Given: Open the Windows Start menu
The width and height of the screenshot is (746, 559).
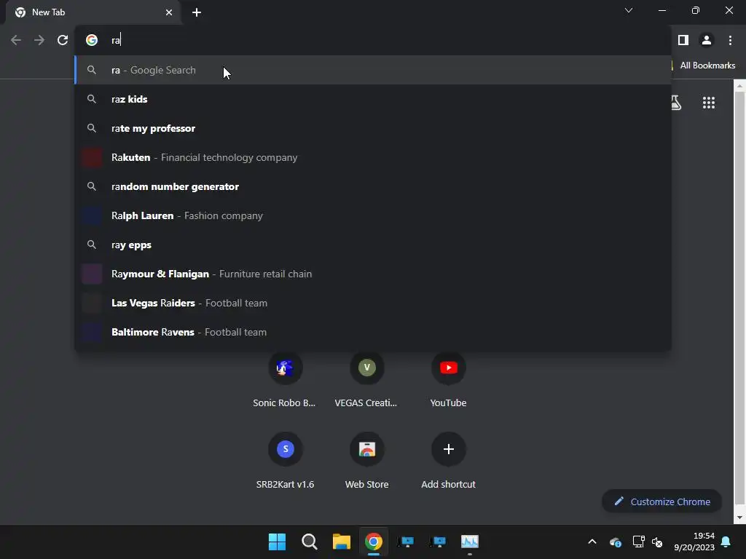Looking at the screenshot, I should [x=277, y=542].
